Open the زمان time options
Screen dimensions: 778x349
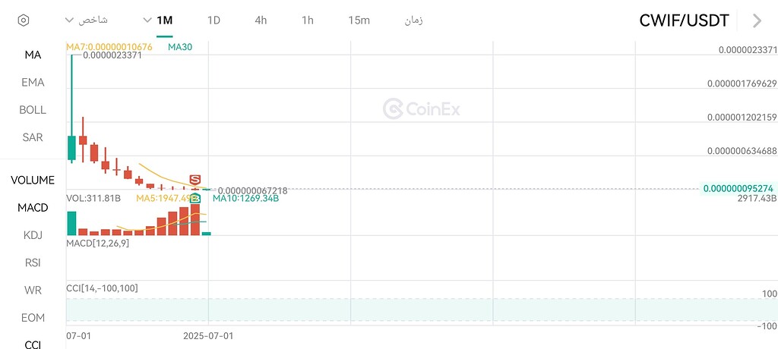point(414,20)
